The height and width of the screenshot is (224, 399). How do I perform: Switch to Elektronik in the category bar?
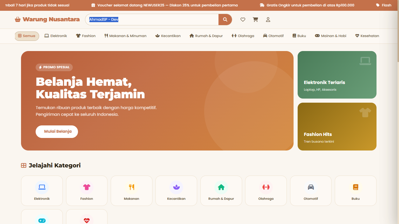click(x=55, y=36)
